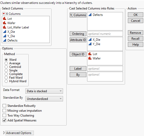Click continuous icon beside X_Die in column list
This screenshot has width=144, height=136.
(x=5, y=32)
